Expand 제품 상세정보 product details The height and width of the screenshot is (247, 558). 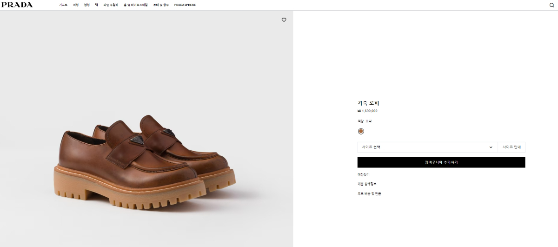pyautogui.click(x=367, y=184)
